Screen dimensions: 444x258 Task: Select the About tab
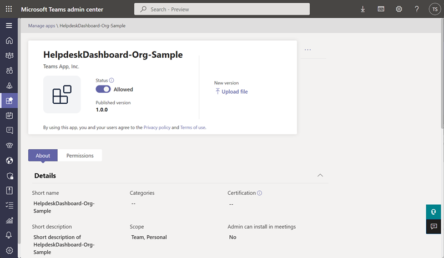tap(43, 155)
